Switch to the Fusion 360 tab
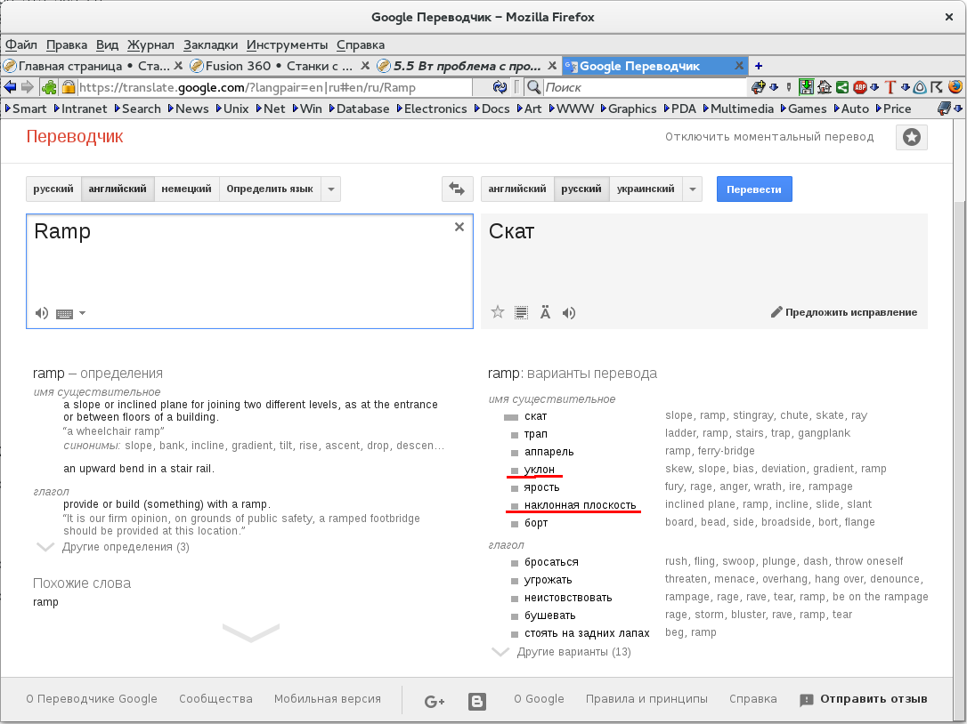This screenshot has width=967, height=724. [x=279, y=66]
